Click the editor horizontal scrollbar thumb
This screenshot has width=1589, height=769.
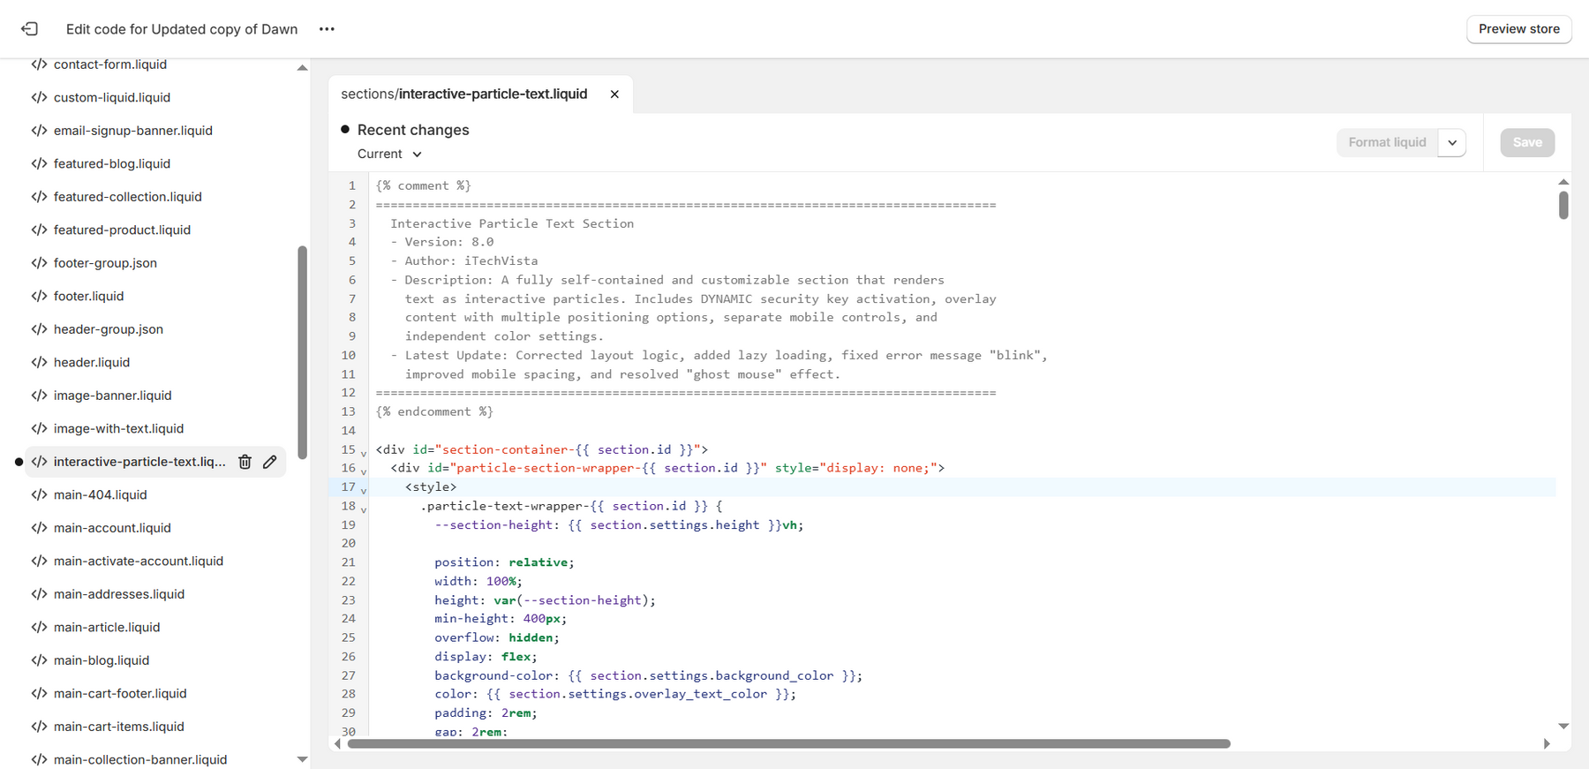pos(788,743)
